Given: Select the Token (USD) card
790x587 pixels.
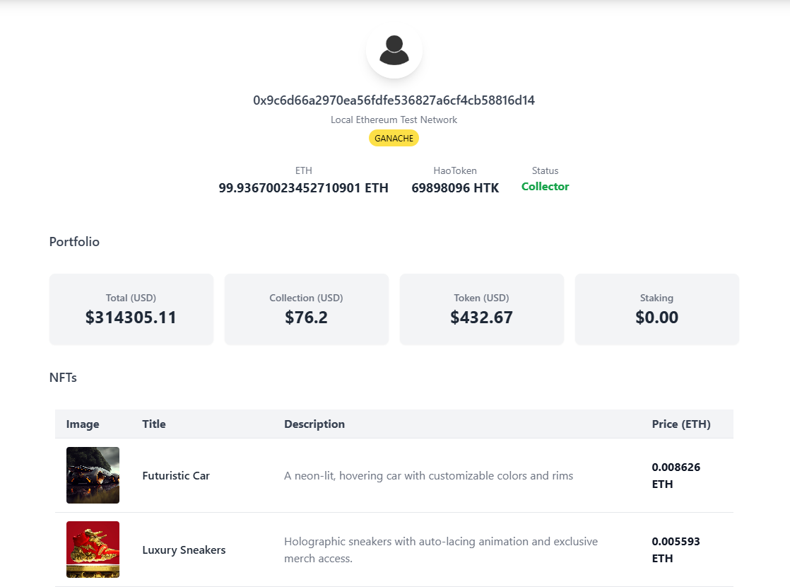Looking at the screenshot, I should pos(481,309).
